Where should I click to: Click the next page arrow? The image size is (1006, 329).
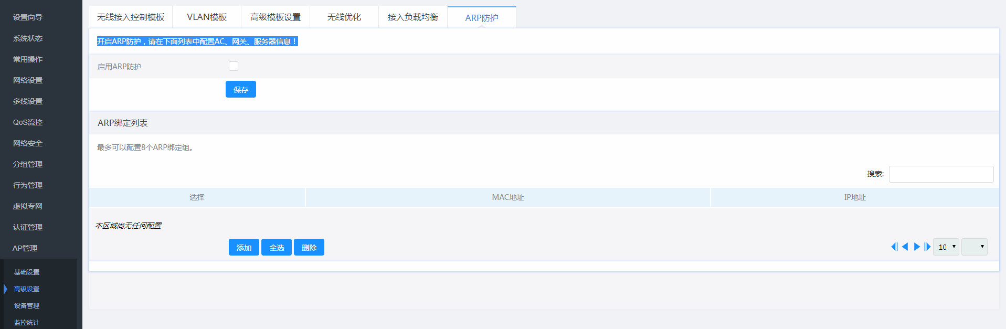click(x=917, y=247)
